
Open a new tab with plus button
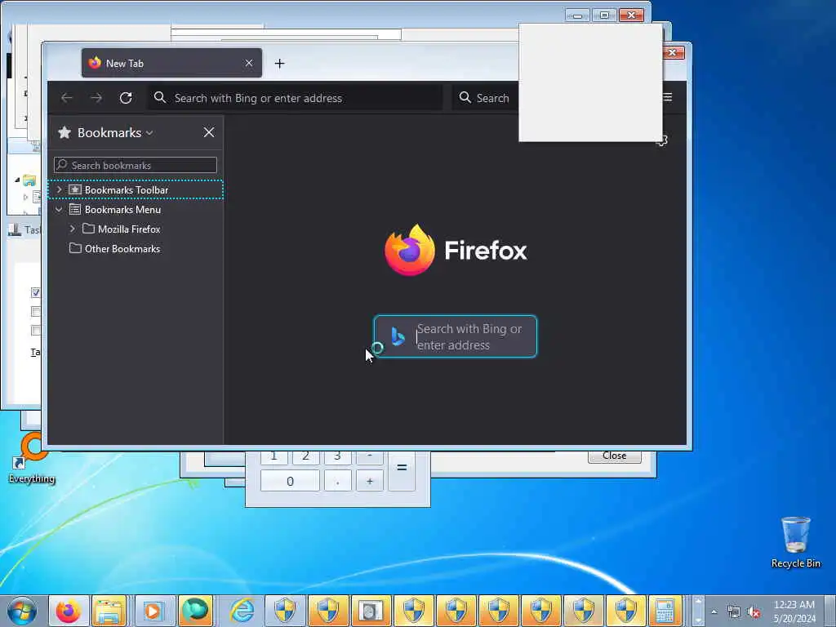279,64
